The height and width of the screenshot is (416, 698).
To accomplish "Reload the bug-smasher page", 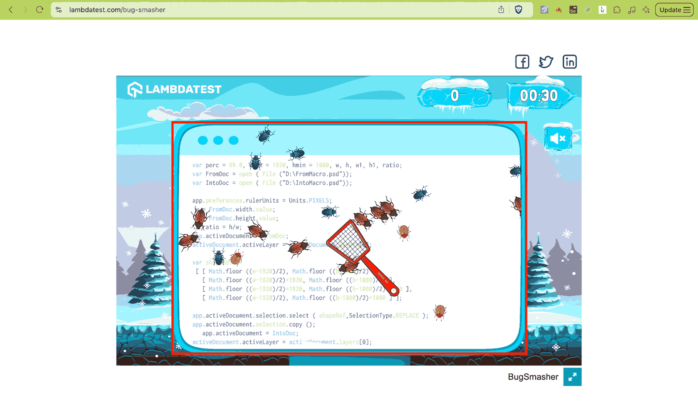I will (40, 10).
